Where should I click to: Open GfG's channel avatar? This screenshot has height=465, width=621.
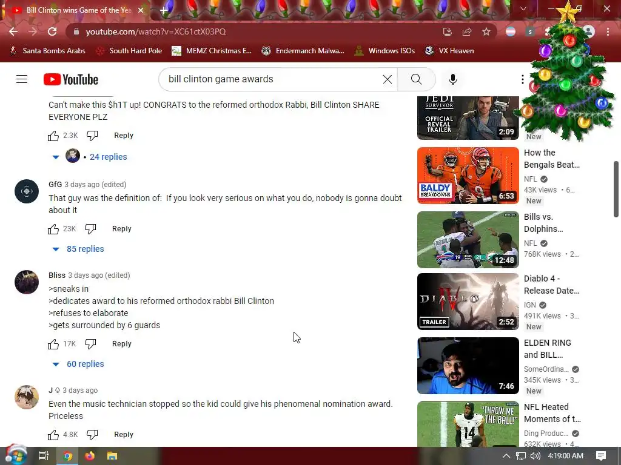(x=27, y=191)
